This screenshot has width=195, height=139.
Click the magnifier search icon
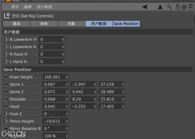click(x=169, y=7)
